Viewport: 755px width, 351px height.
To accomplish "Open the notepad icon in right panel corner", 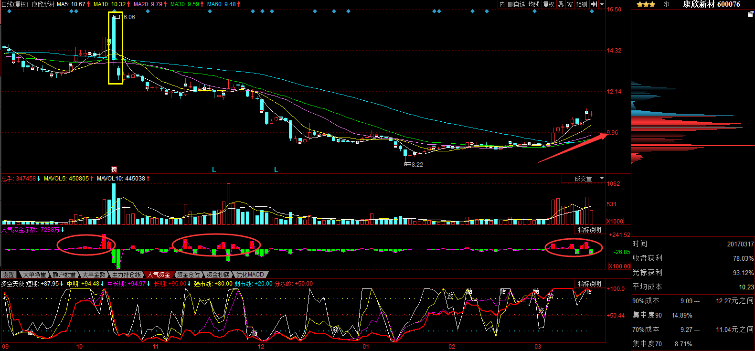I will [750, 14].
